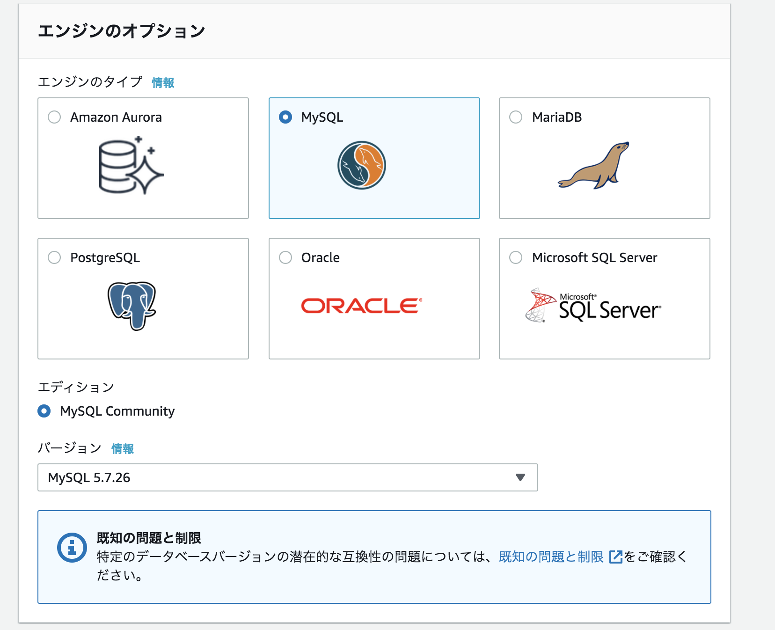
Task: Click the エンジンのタイプ label
Action: (x=90, y=82)
